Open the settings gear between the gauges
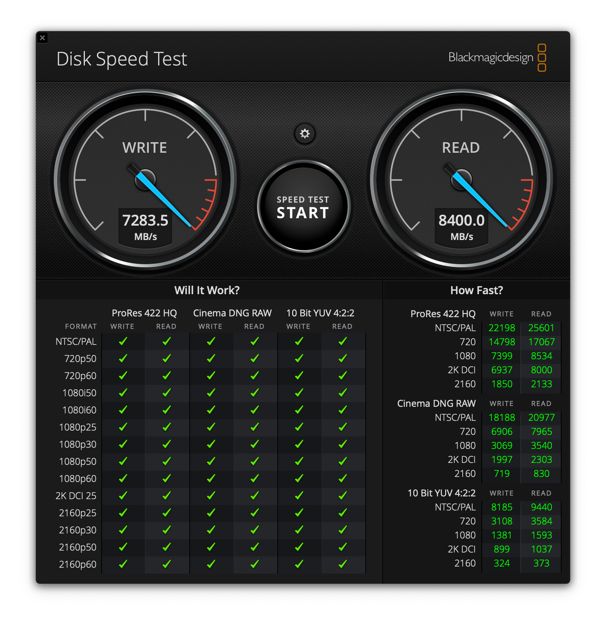This screenshot has height=625, width=606. click(305, 134)
